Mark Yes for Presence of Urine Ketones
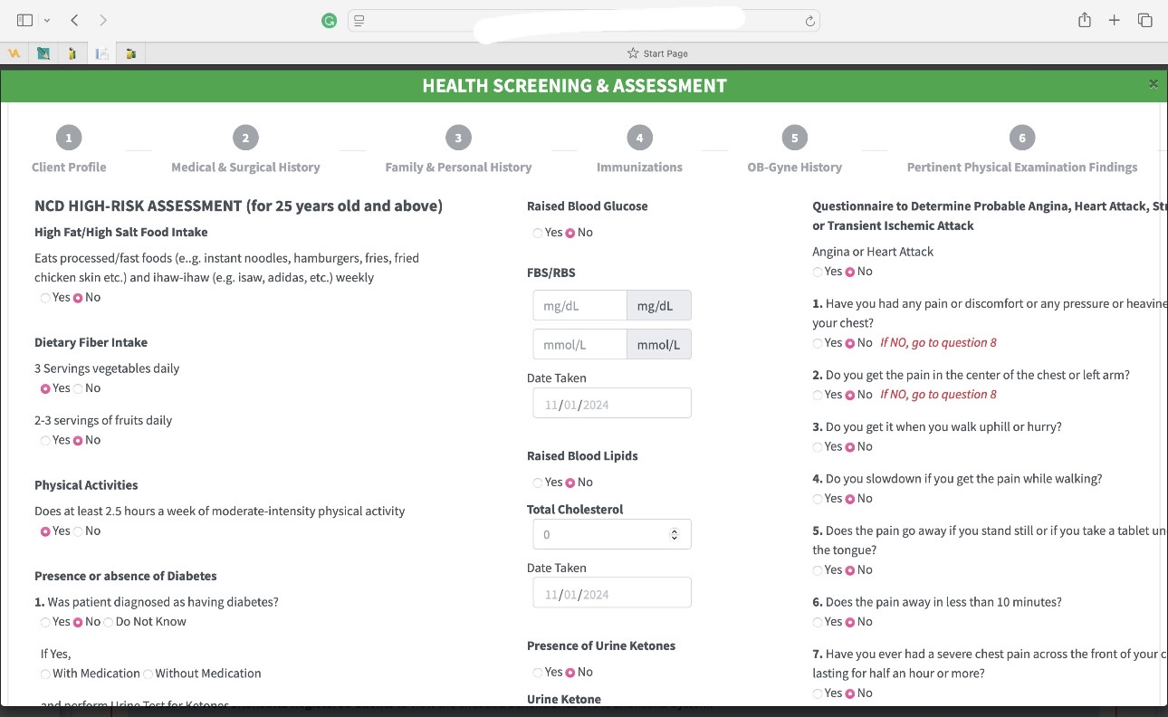1168x717 pixels. point(538,673)
